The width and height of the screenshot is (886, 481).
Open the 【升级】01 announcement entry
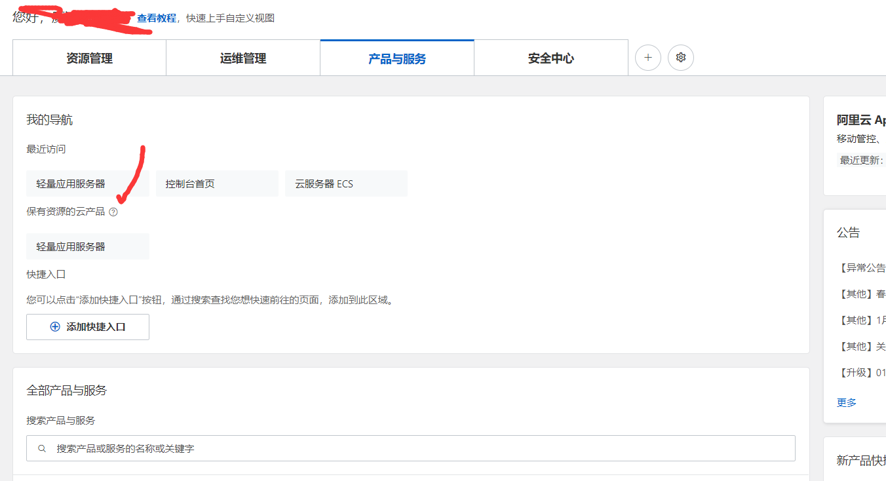[861, 372]
